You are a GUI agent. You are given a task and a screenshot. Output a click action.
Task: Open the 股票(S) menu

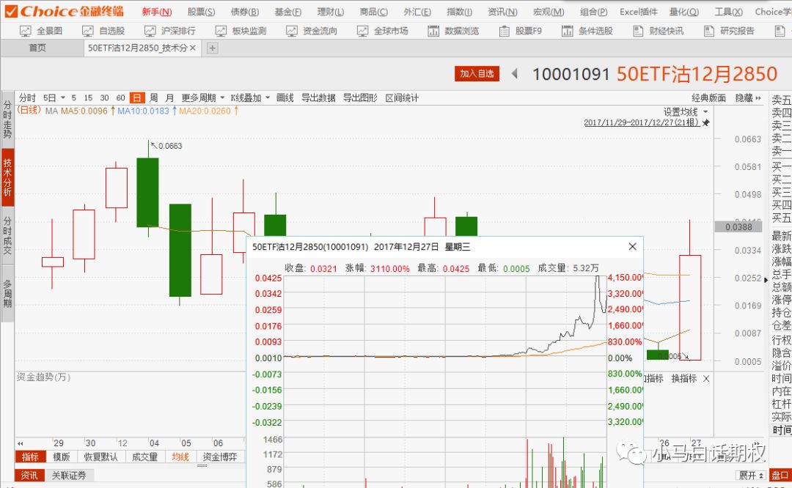[201, 12]
